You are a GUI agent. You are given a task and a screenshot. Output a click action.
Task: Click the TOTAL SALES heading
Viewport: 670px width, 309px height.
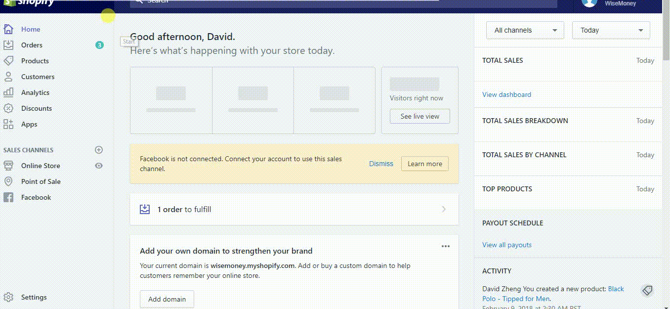pos(502,60)
